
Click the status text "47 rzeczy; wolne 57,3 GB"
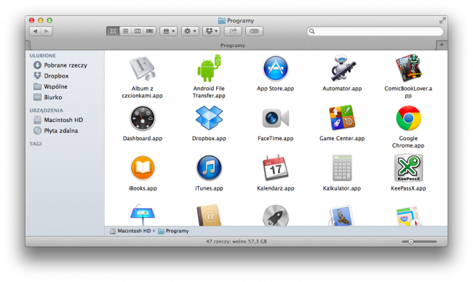tap(236, 241)
